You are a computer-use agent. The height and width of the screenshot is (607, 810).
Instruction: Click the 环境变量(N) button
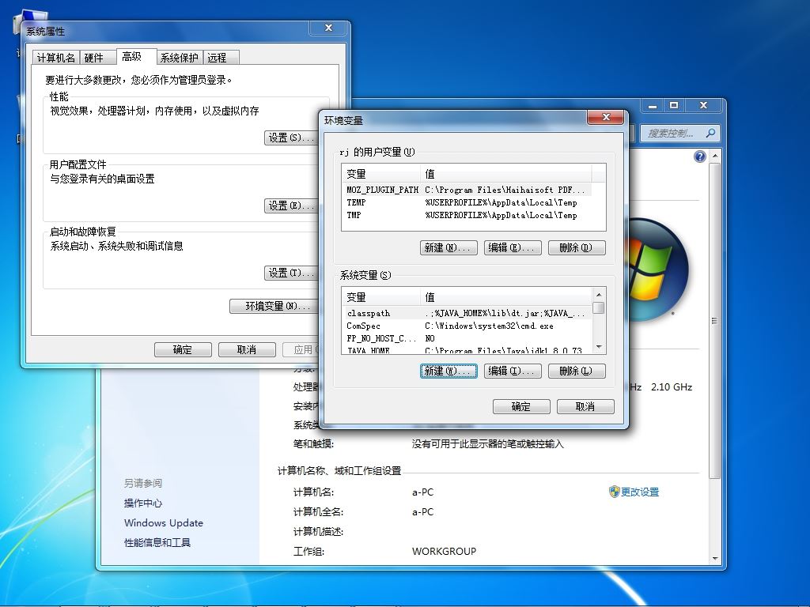pyautogui.click(x=274, y=306)
